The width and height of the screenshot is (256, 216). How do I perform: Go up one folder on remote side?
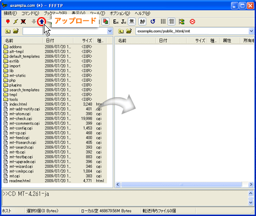pyautogui.click(x=121, y=31)
